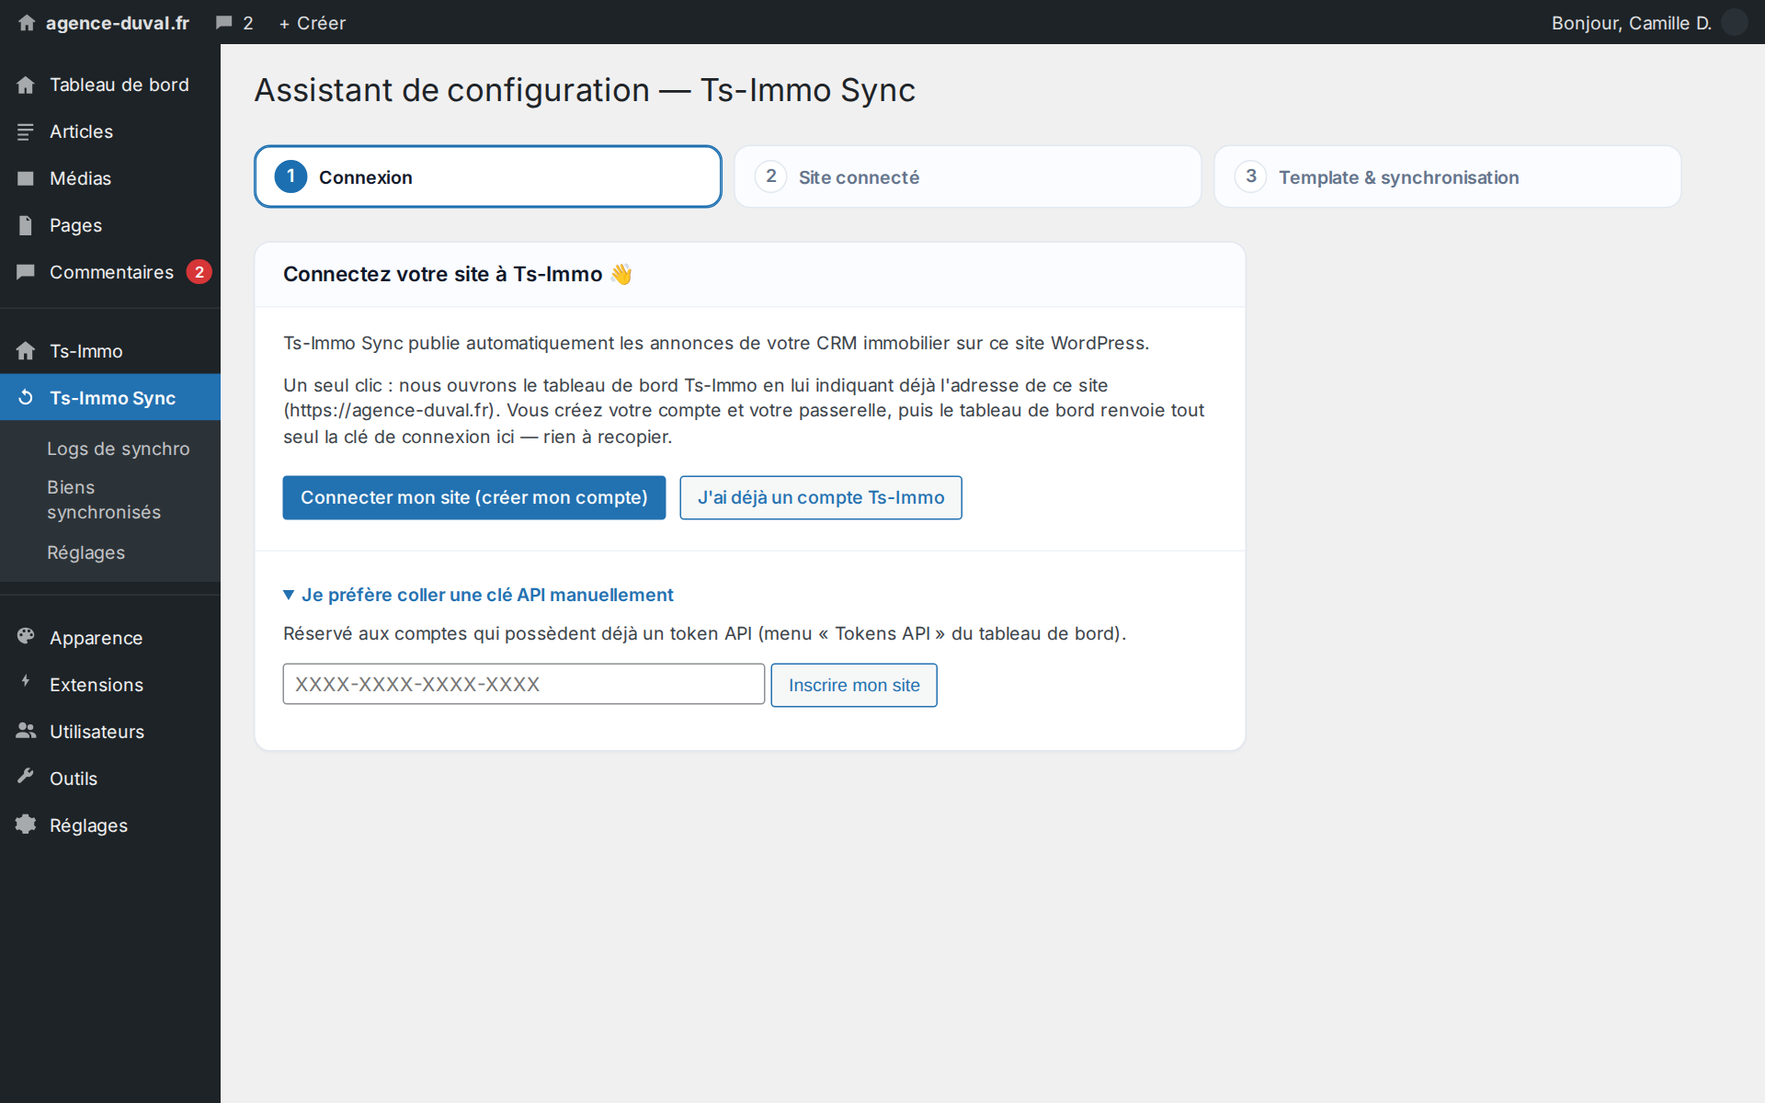
Task: Open Biens synchronisés submenu item
Action: (104, 500)
